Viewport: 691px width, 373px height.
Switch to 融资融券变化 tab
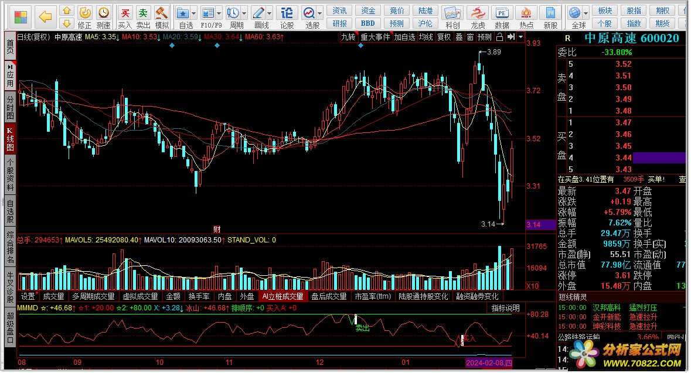[x=477, y=296]
